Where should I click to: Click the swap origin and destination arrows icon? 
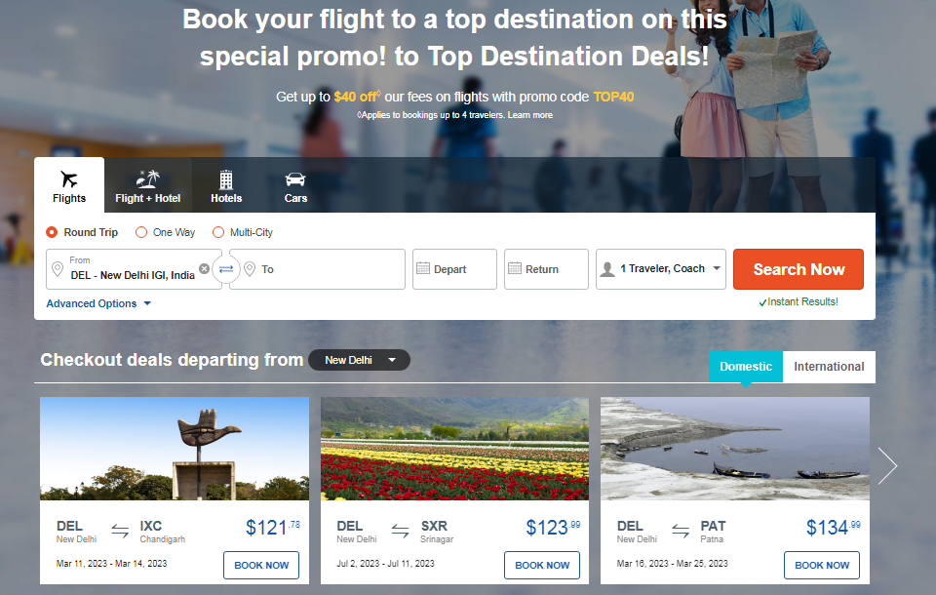click(x=226, y=269)
